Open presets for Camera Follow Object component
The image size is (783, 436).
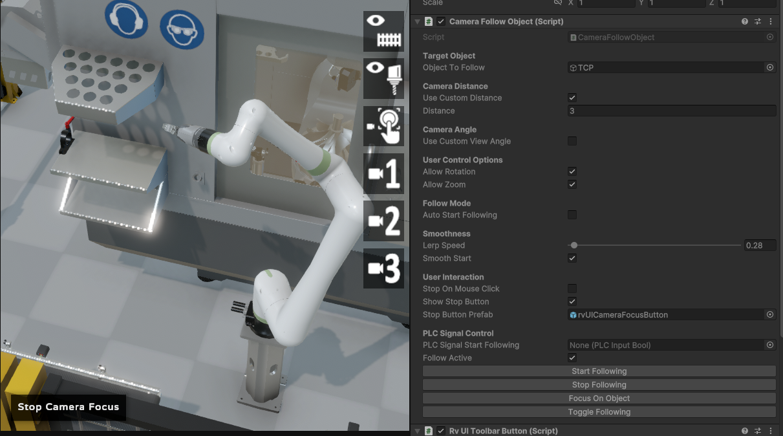point(758,21)
